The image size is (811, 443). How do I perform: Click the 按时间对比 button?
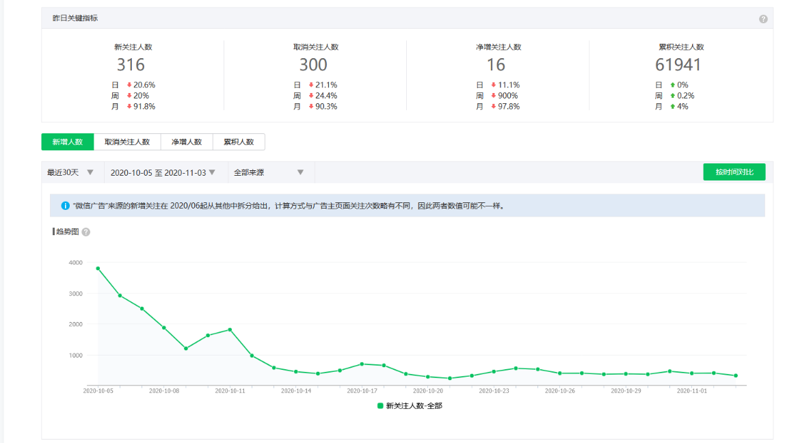point(734,172)
